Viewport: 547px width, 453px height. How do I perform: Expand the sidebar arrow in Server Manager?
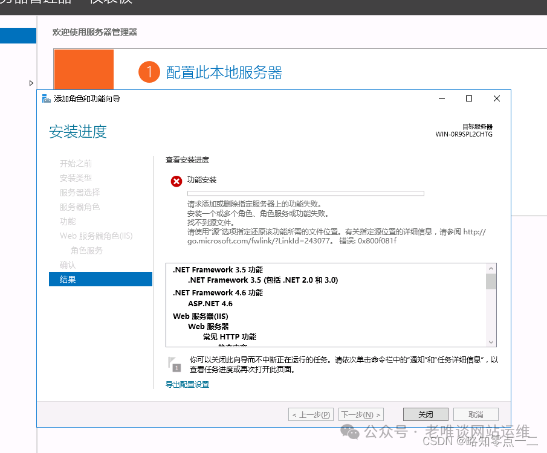(31, 83)
